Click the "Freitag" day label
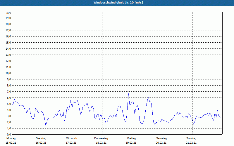The height and width of the screenshot is (146, 234). pos(131,138)
